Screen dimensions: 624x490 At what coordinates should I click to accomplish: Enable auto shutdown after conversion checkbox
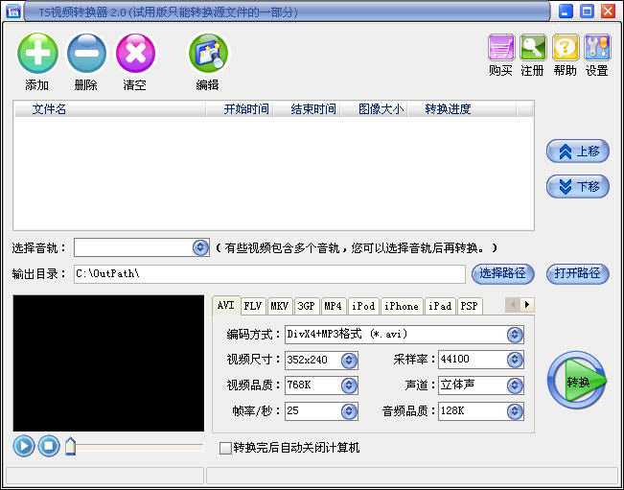pyautogui.click(x=225, y=448)
